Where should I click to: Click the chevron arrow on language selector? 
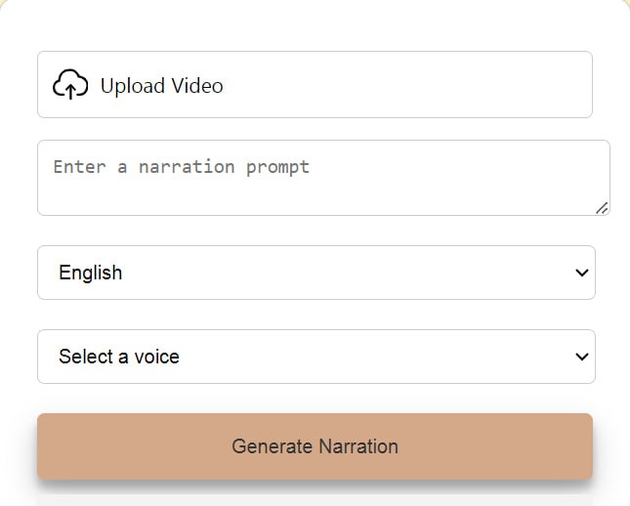pyautogui.click(x=582, y=273)
